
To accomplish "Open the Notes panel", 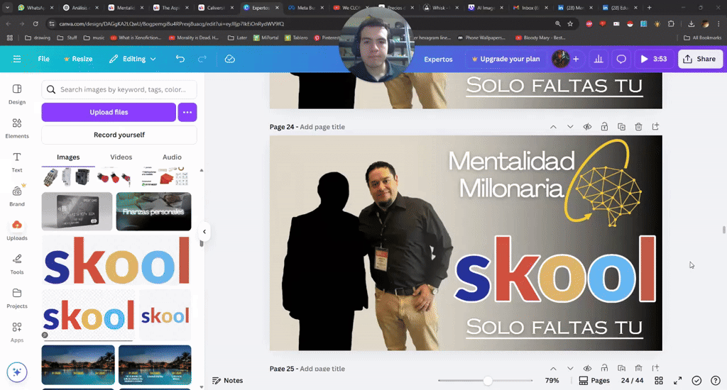I will tap(228, 380).
